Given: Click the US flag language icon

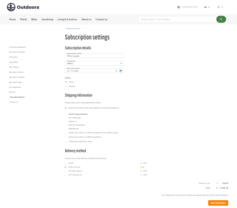Looking at the screenshot, I should (x=205, y=7).
